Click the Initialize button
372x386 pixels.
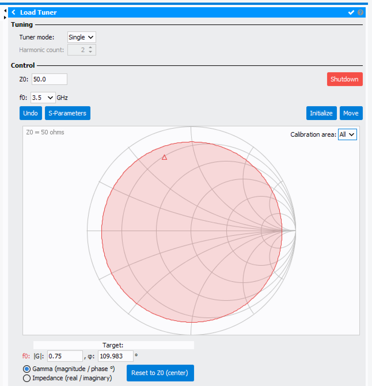tap(321, 113)
